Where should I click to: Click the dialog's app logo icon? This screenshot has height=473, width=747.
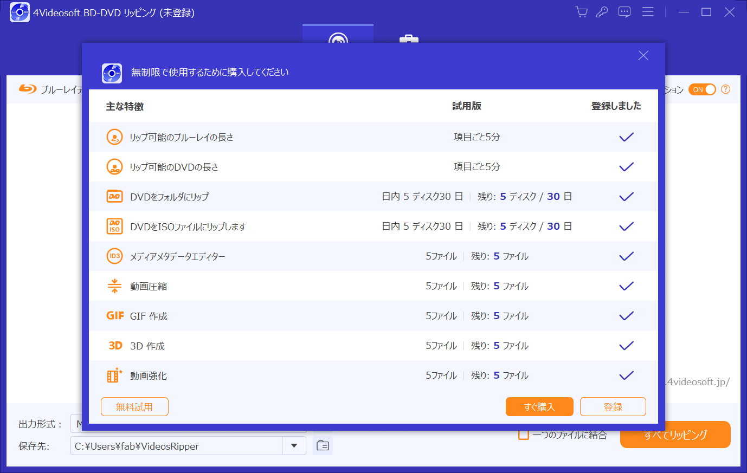(x=112, y=73)
